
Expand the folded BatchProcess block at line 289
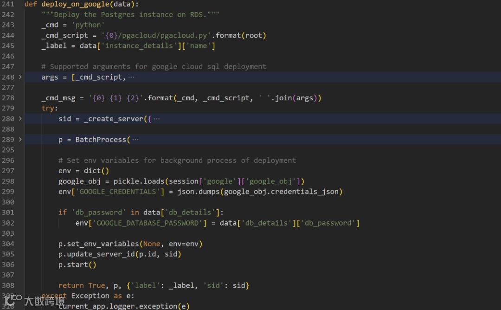(20, 139)
